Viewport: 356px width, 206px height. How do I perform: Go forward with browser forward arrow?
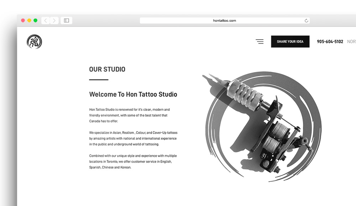pyautogui.click(x=54, y=21)
